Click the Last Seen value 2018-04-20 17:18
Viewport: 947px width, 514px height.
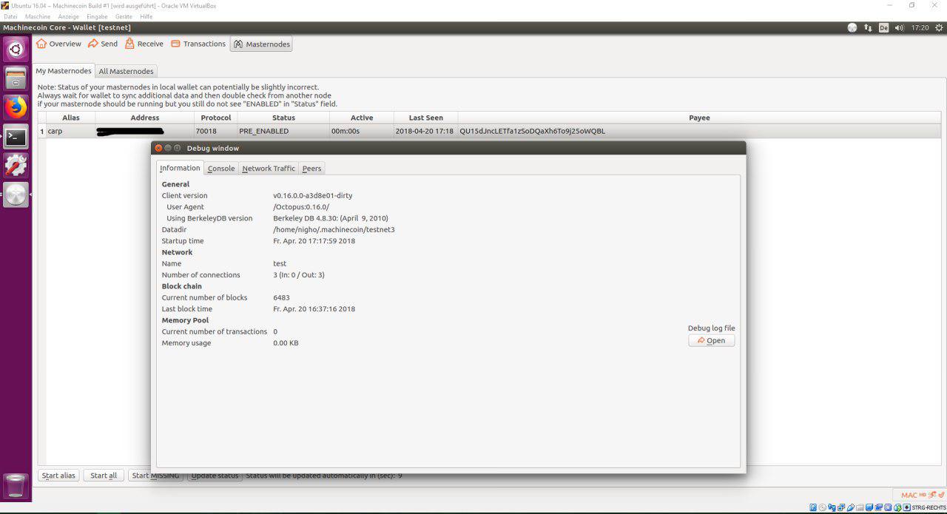point(425,131)
